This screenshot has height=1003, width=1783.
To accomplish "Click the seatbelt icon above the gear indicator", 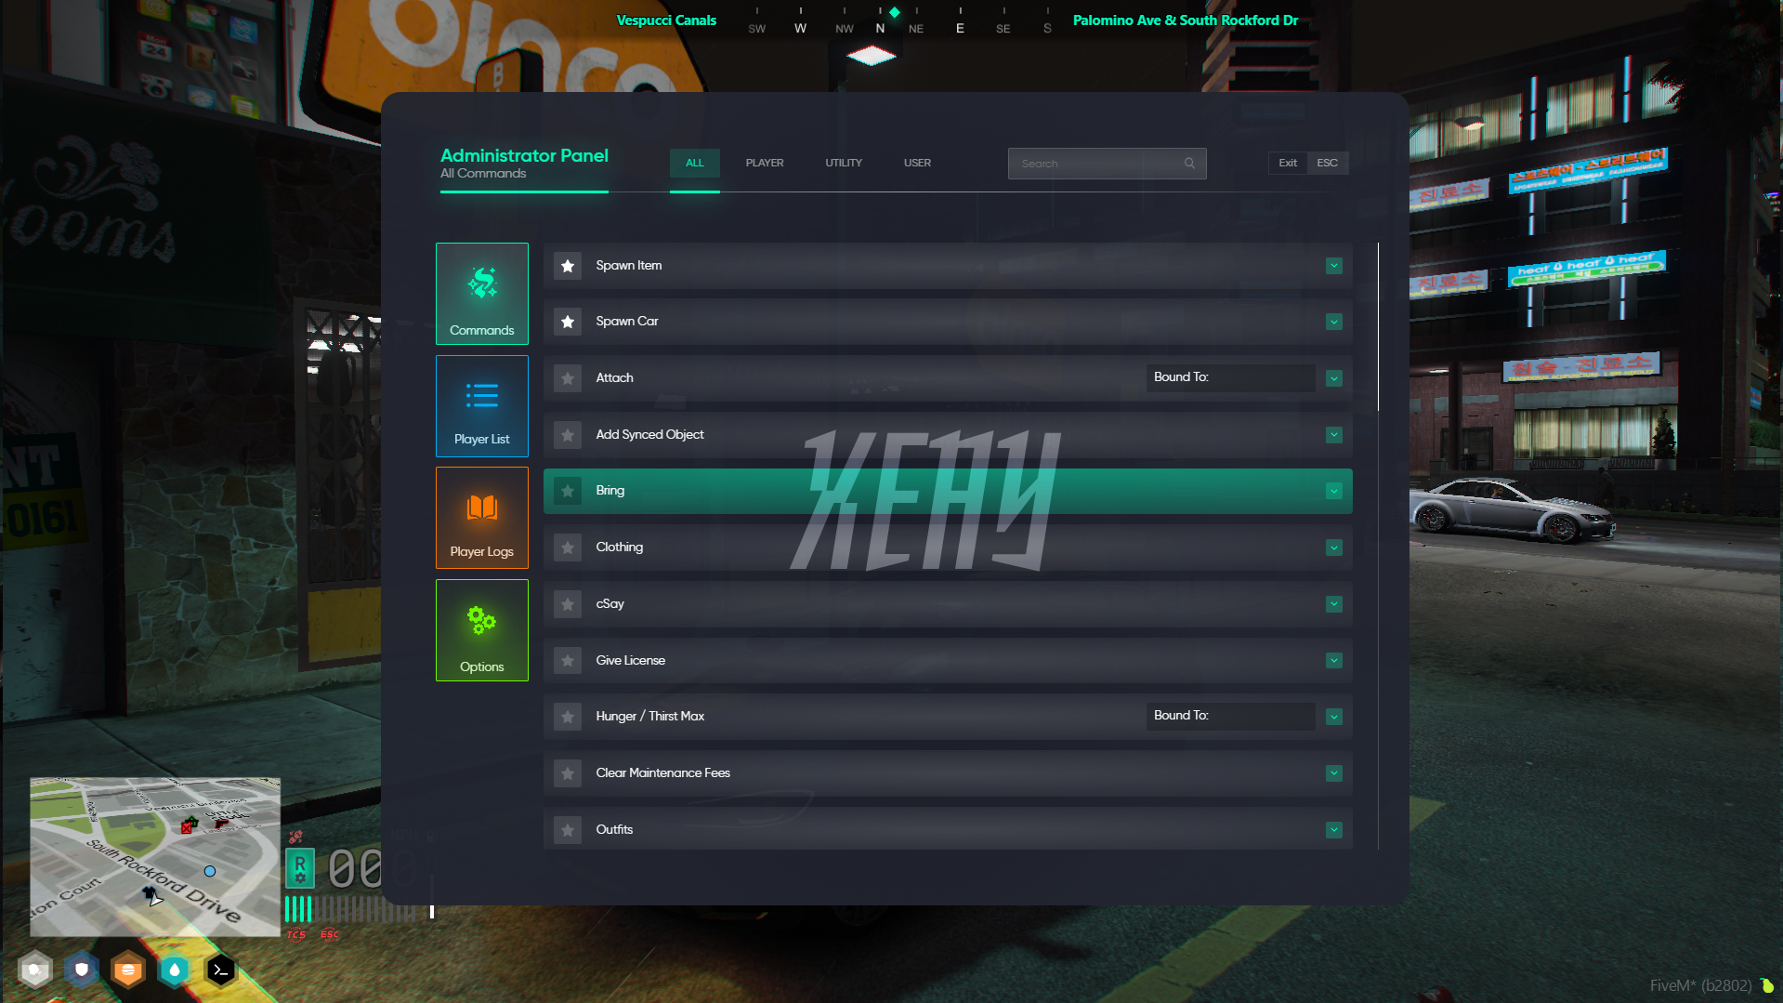I will pyautogui.click(x=295, y=837).
